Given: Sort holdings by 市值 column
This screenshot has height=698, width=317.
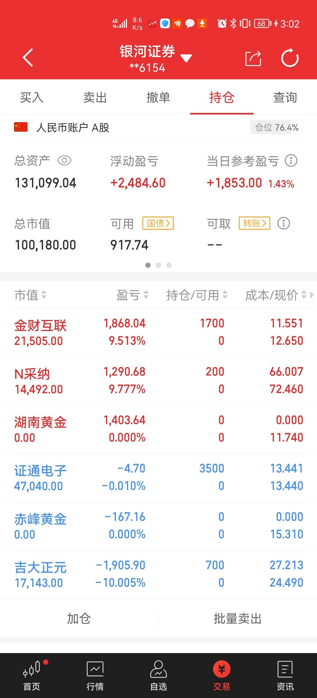Looking at the screenshot, I should coord(30,295).
